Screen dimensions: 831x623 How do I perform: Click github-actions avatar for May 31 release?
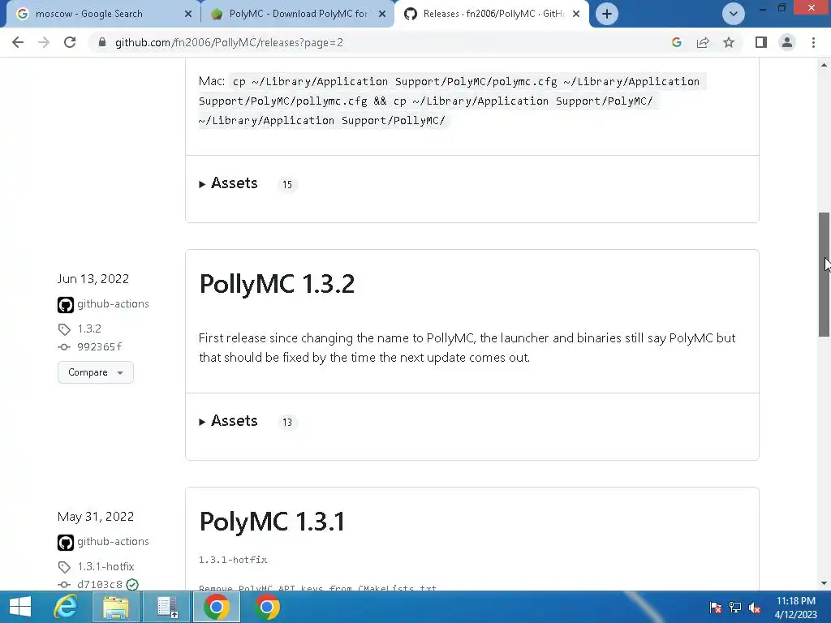65,543
